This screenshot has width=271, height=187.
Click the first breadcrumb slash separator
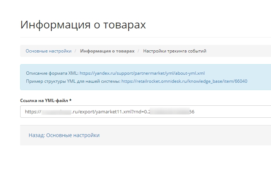click(75, 51)
